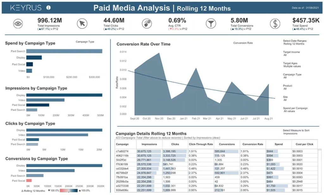Screen dimensions: 324x195
Task: Sort table by Conversion Rate column header
Action: (253, 144)
